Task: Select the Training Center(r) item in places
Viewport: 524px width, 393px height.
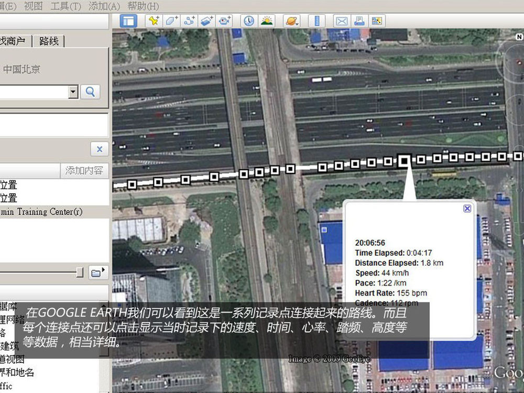Action: pos(41,212)
